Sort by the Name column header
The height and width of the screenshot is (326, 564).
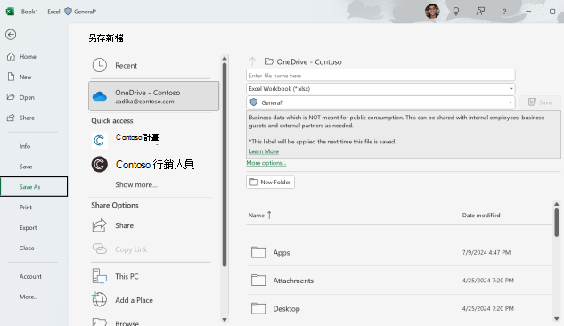coord(256,215)
